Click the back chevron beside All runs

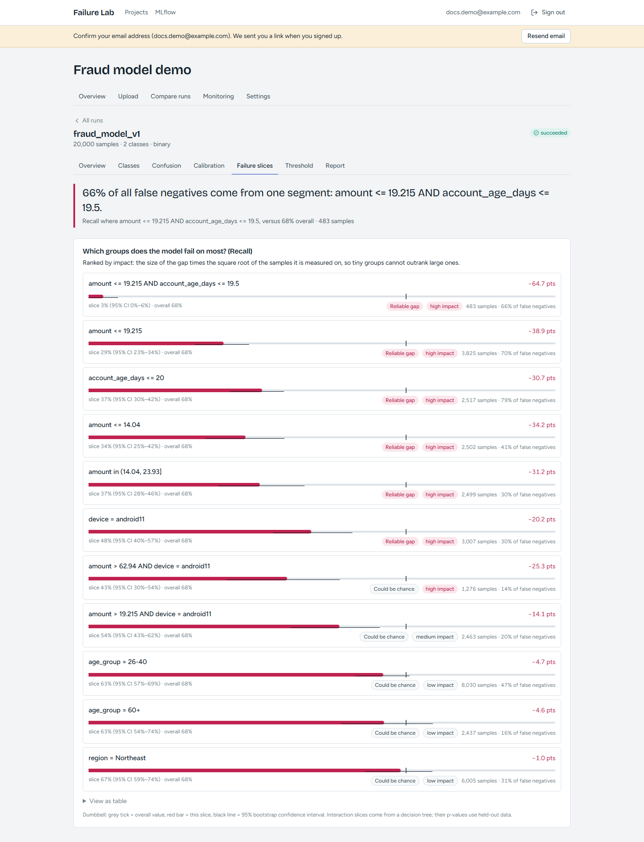[77, 121]
